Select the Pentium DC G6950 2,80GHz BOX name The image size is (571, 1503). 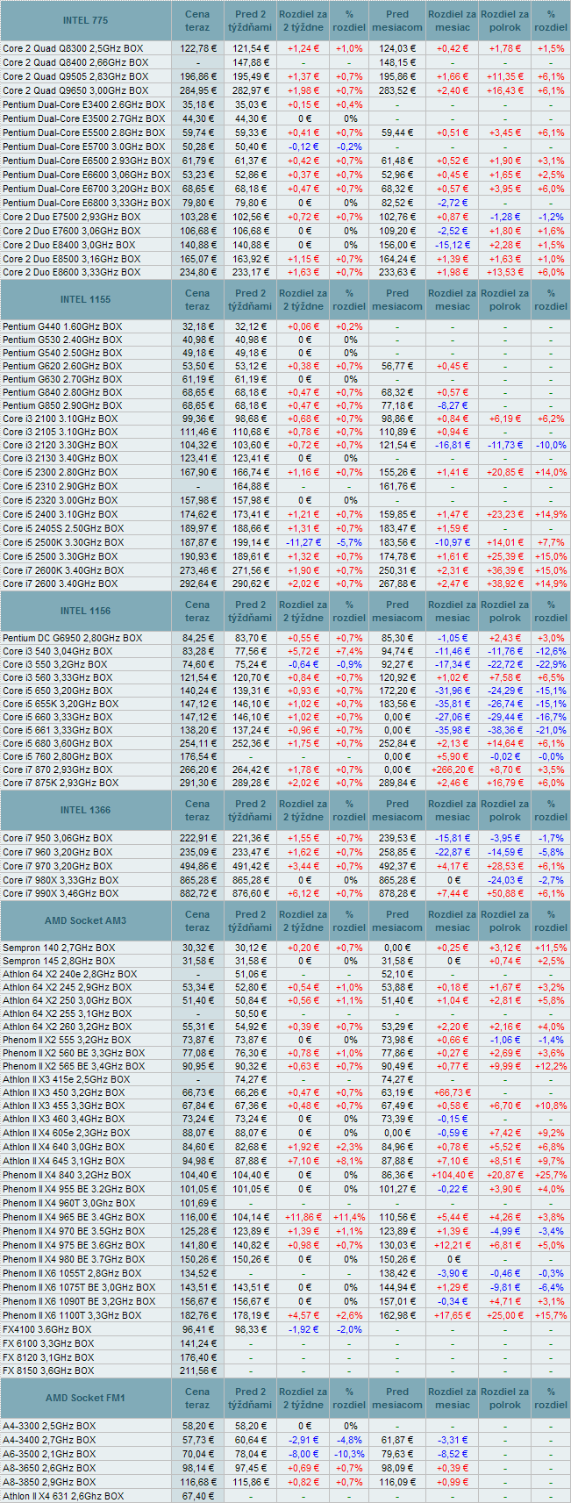pyautogui.click(x=72, y=638)
